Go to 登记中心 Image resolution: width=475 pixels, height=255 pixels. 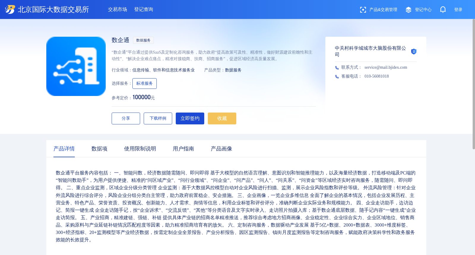point(423,10)
